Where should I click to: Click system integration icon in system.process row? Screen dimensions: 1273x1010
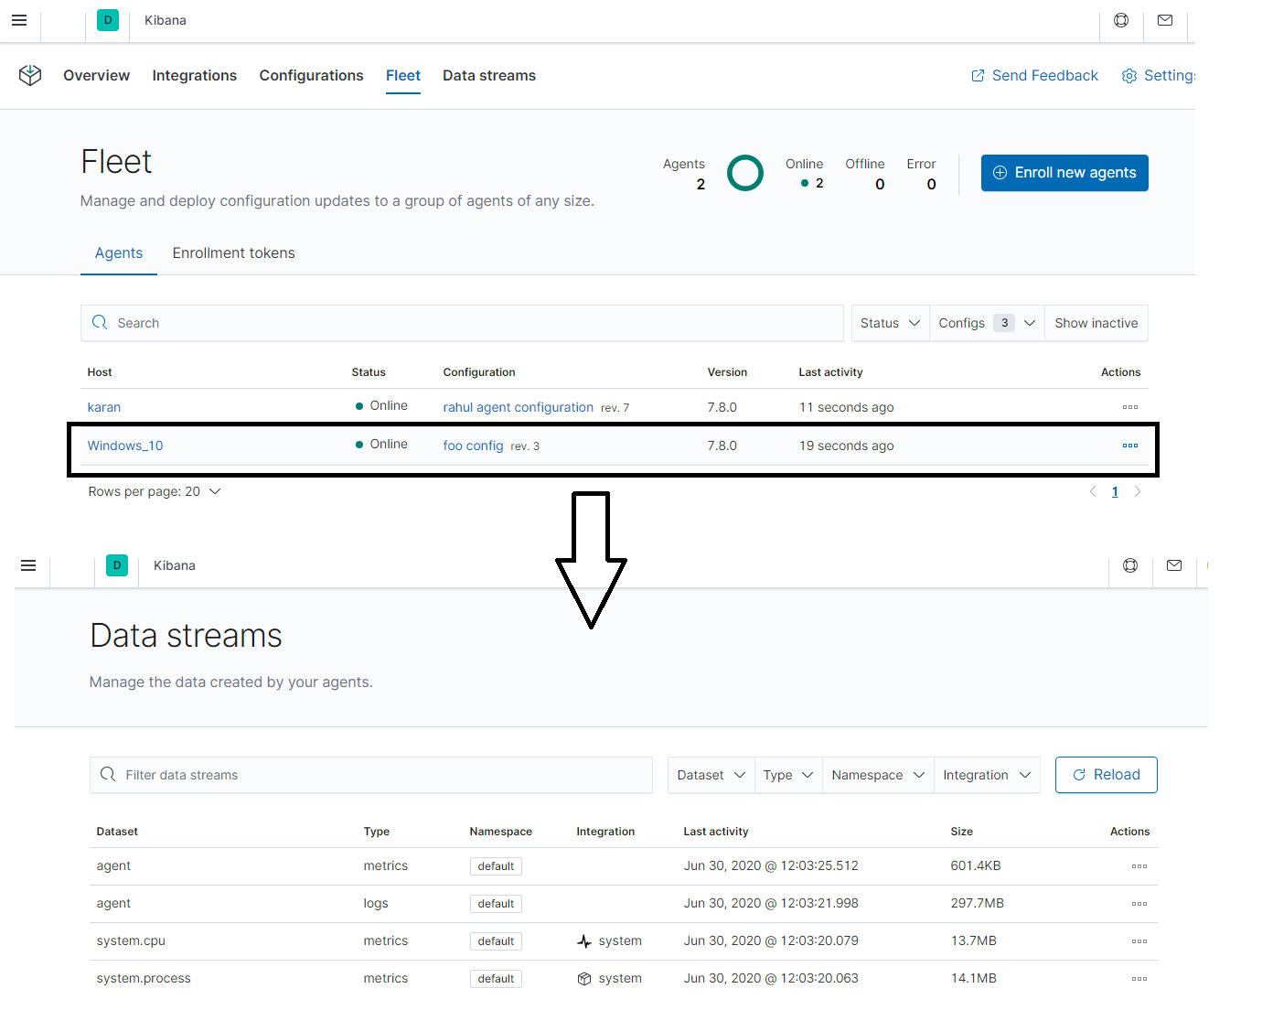pyautogui.click(x=584, y=979)
